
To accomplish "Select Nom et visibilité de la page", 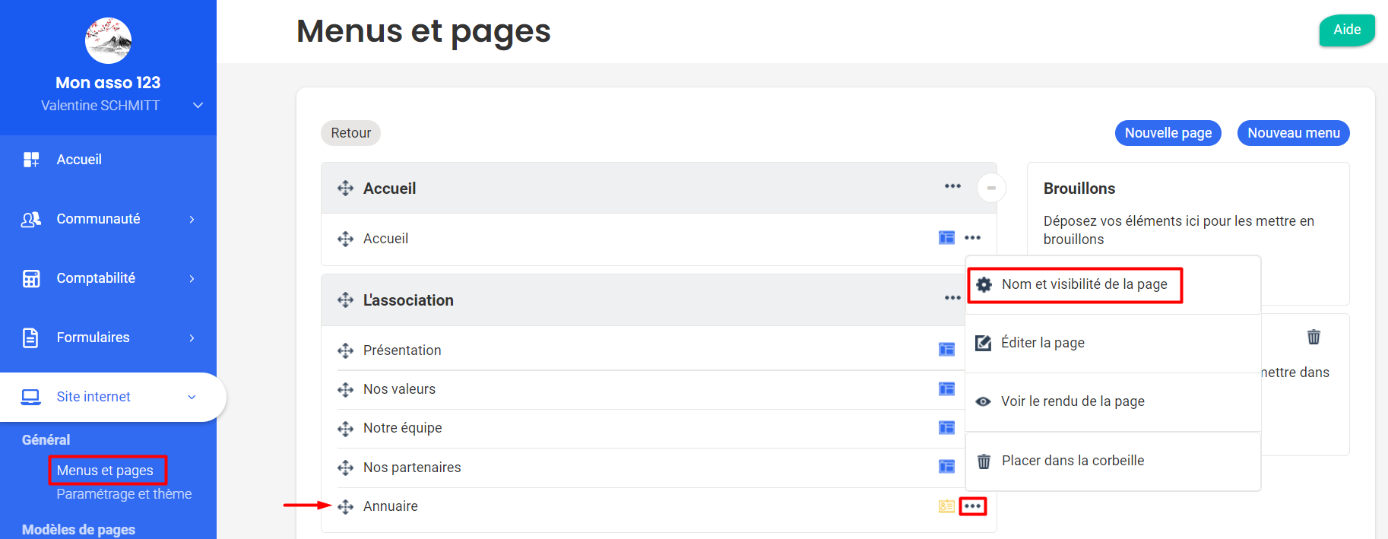I will pyautogui.click(x=1083, y=284).
